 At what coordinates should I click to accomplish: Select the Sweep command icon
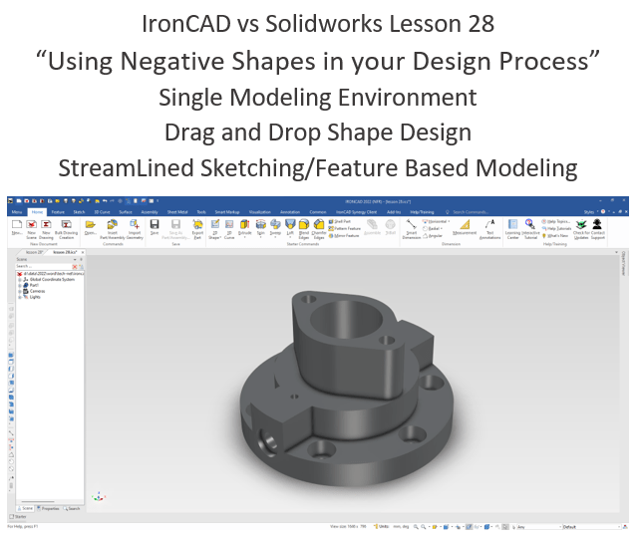(275, 227)
